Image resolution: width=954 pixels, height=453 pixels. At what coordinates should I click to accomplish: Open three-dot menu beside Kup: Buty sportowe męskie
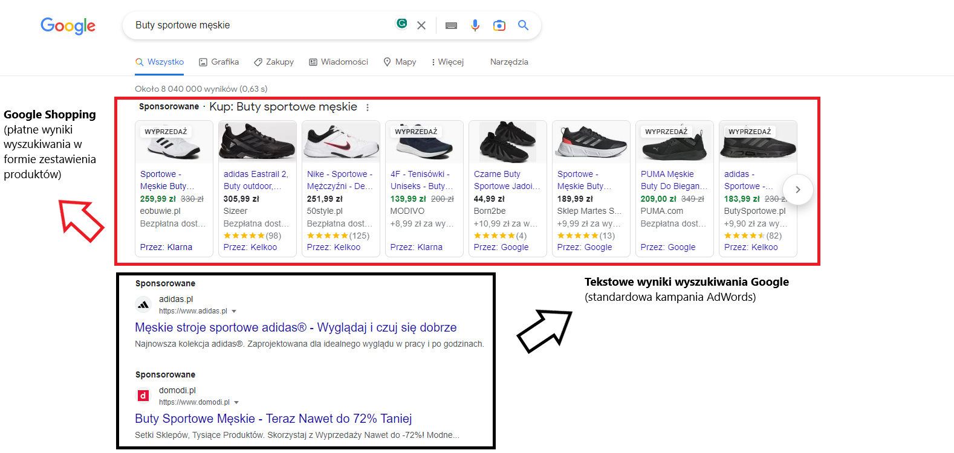[368, 108]
